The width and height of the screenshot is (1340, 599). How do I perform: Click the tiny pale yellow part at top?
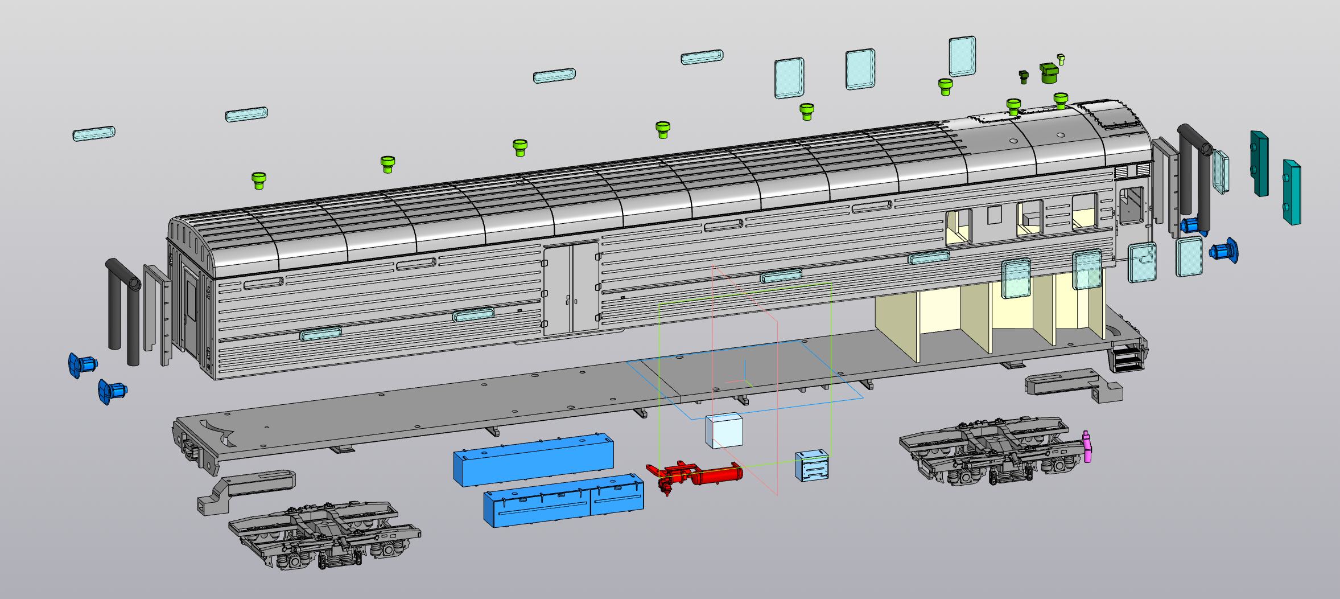click(x=1061, y=59)
